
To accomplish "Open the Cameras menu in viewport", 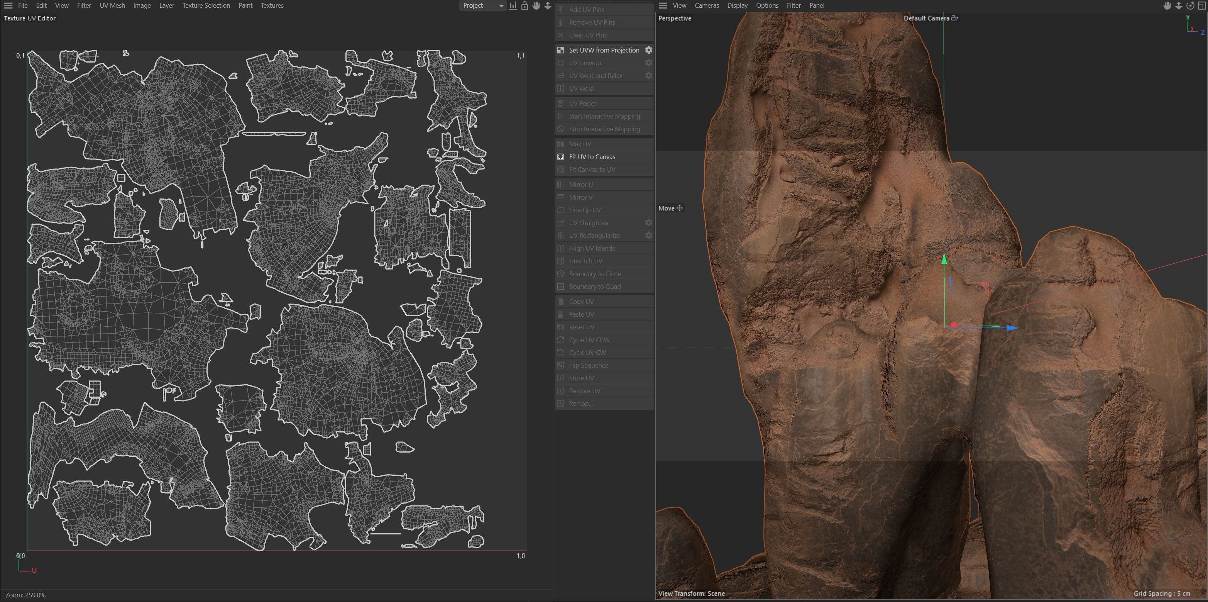I will 706,6.
